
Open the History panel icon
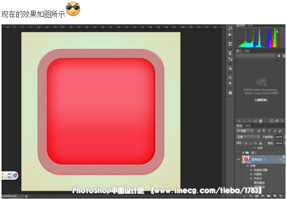[230, 28]
